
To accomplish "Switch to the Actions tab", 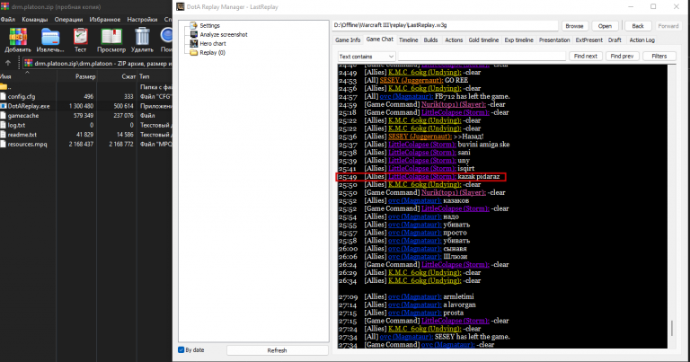I will point(454,40).
